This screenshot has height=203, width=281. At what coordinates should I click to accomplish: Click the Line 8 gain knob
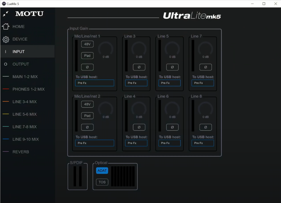205,109
